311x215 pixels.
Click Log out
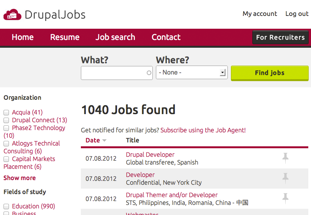297,14
